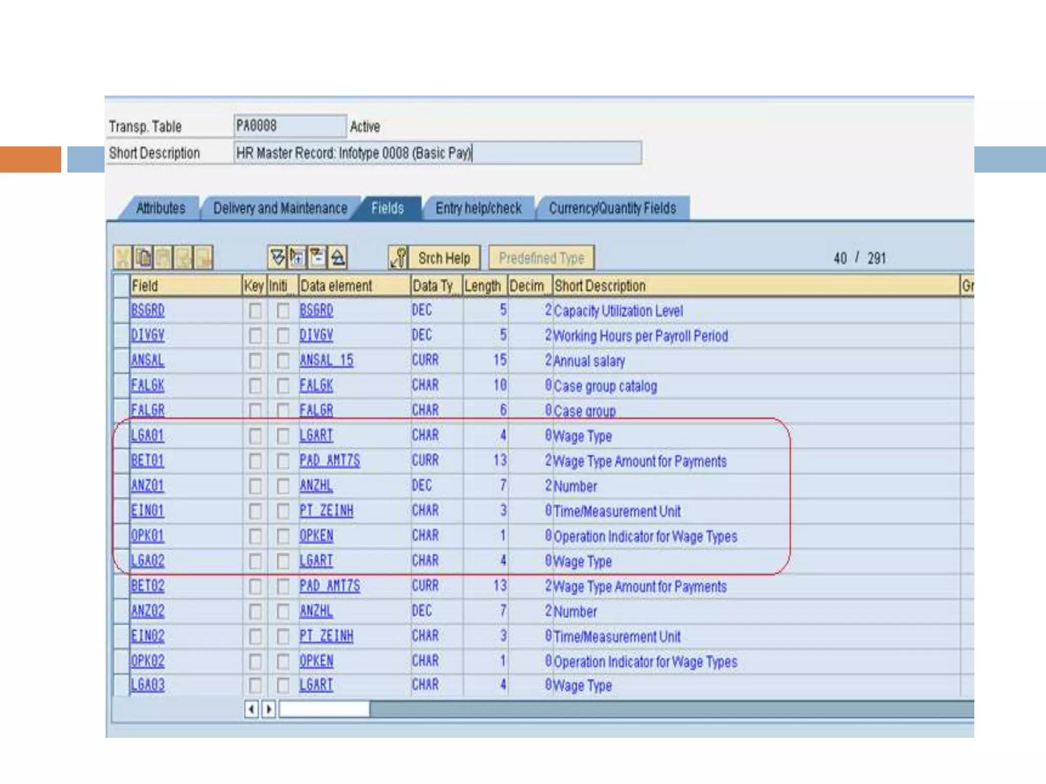Click the collapse-all up-triangles icon
This screenshot has width=1046, height=784.
pos(338,257)
